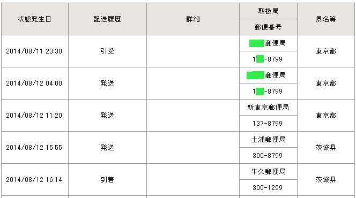Image resolution: width=356 pixels, height=198 pixels.
Task: Click the 状態発生日 column header
Action: click(x=35, y=19)
